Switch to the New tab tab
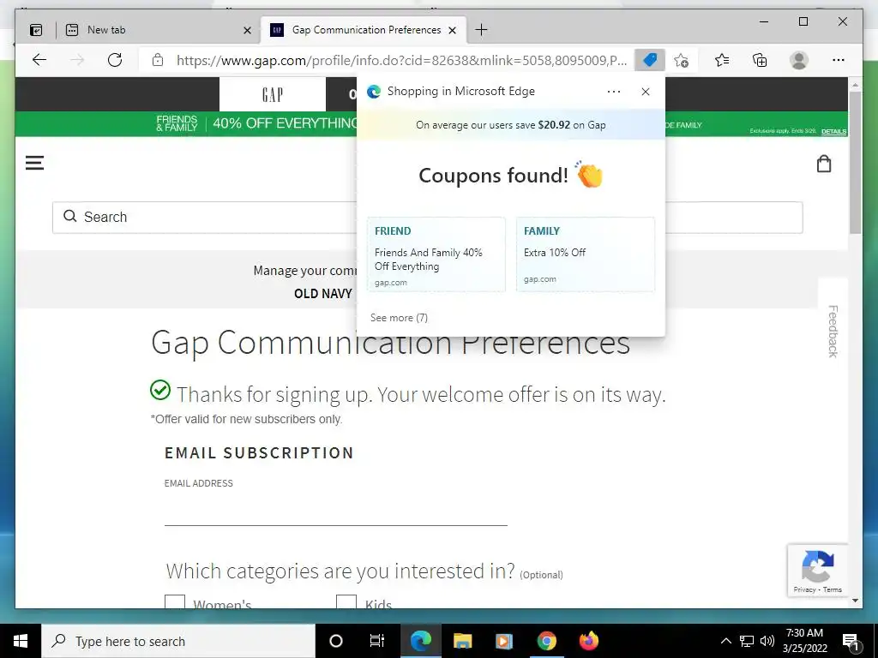Image resolution: width=878 pixels, height=658 pixels. pyautogui.click(x=158, y=30)
